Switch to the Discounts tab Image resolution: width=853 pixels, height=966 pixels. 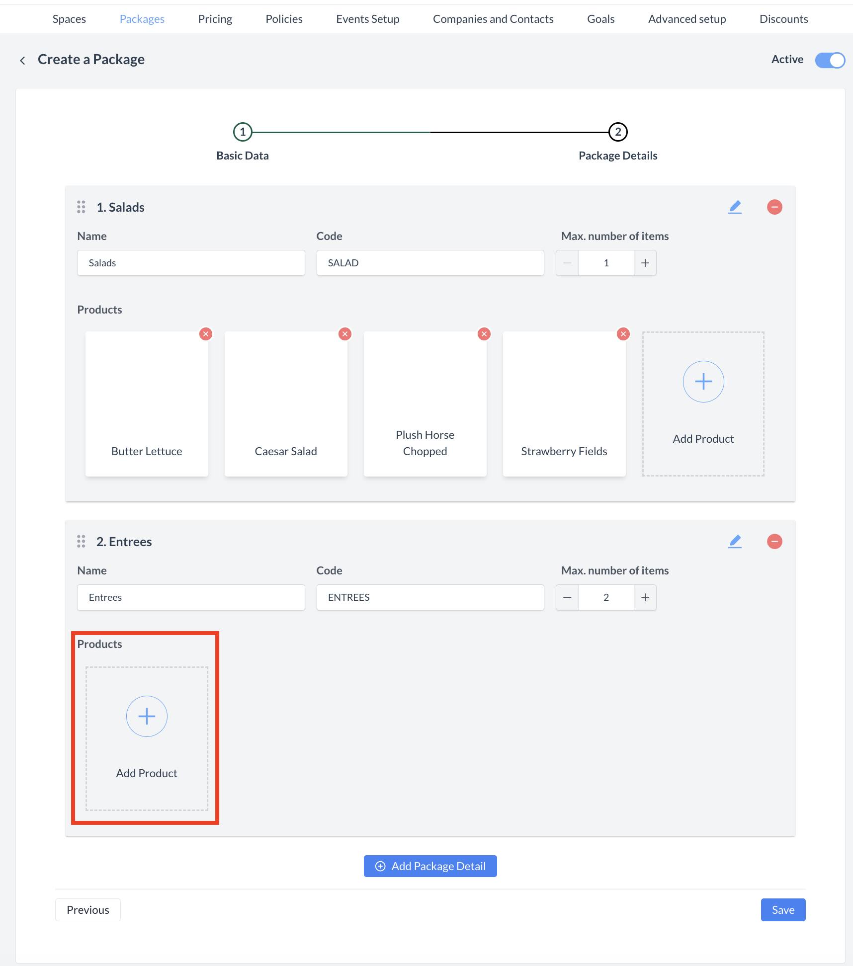point(783,19)
